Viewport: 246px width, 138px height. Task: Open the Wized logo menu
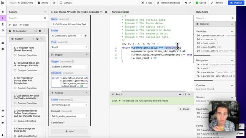(3, 3)
